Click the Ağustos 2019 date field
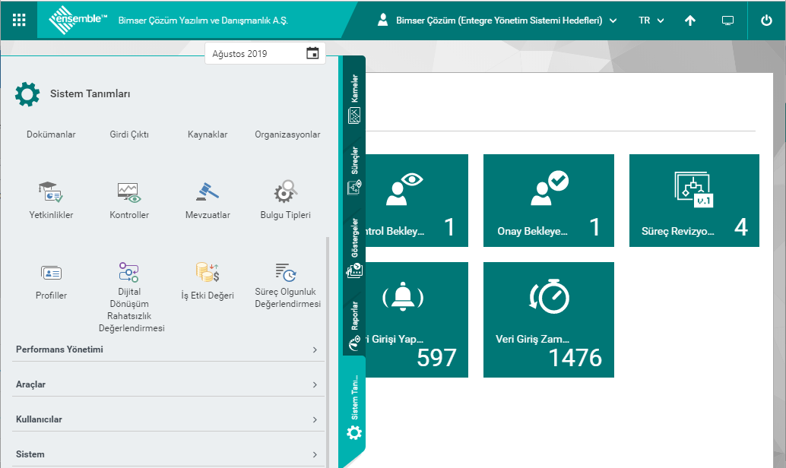 click(265, 54)
